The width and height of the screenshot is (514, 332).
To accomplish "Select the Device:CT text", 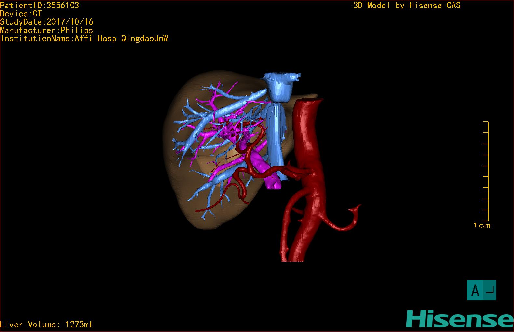I will coord(21,14).
